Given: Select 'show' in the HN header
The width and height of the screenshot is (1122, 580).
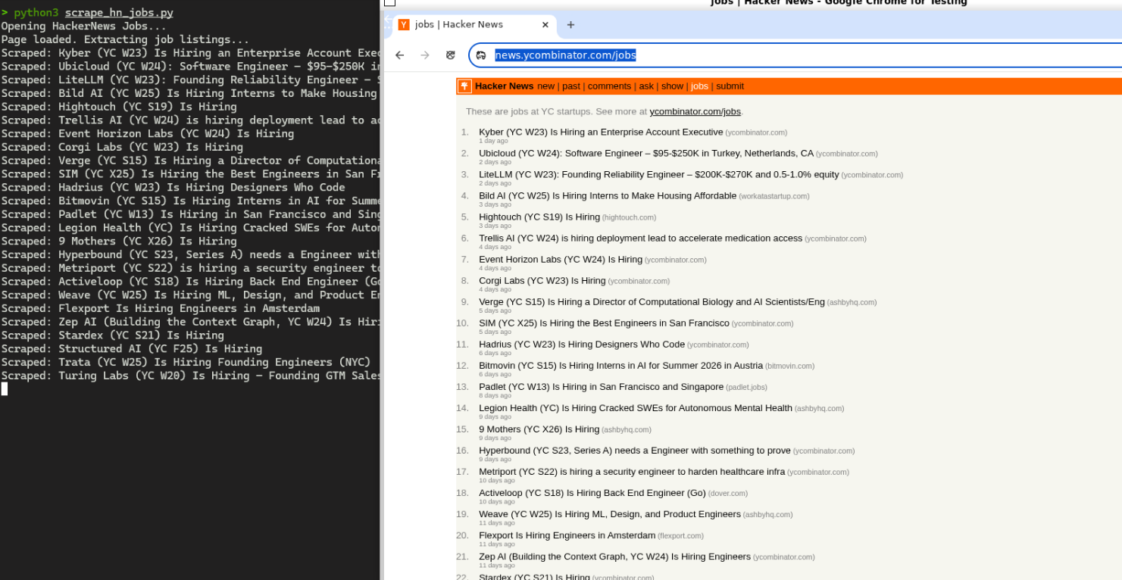Looking at the screenshot, I should point(673,86).
